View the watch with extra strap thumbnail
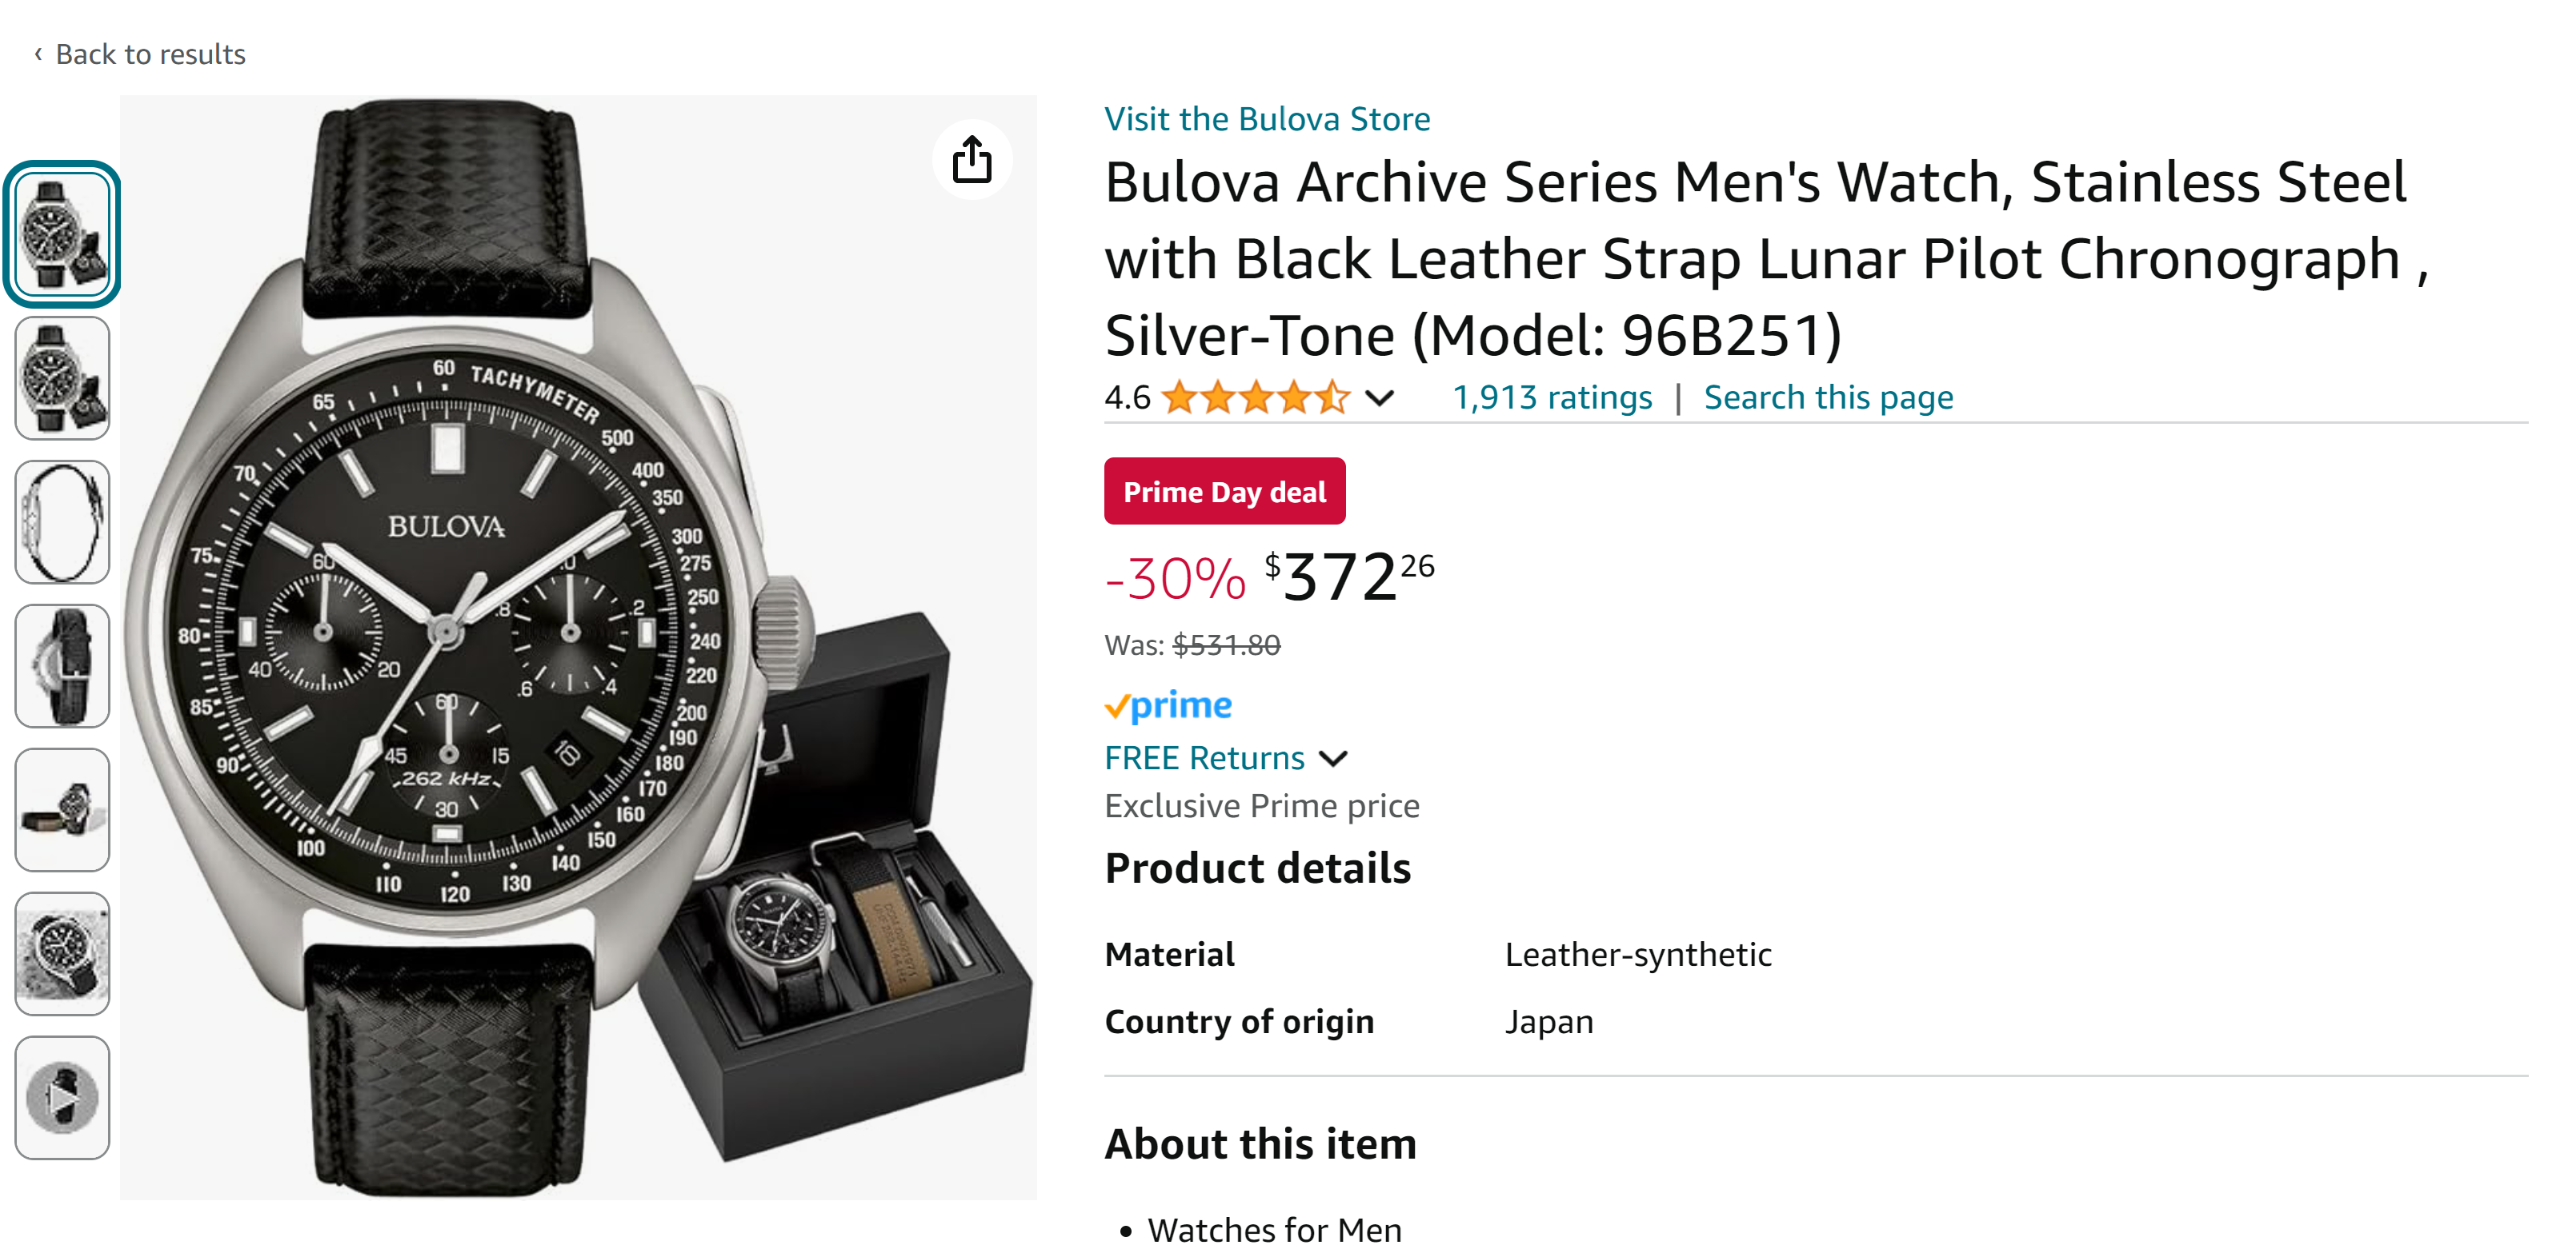This screenshot has width=2576, height=1257. click(62, 809)
